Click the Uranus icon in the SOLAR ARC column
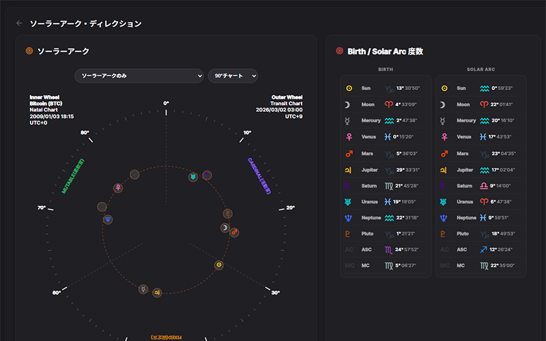 coord(444,202)
